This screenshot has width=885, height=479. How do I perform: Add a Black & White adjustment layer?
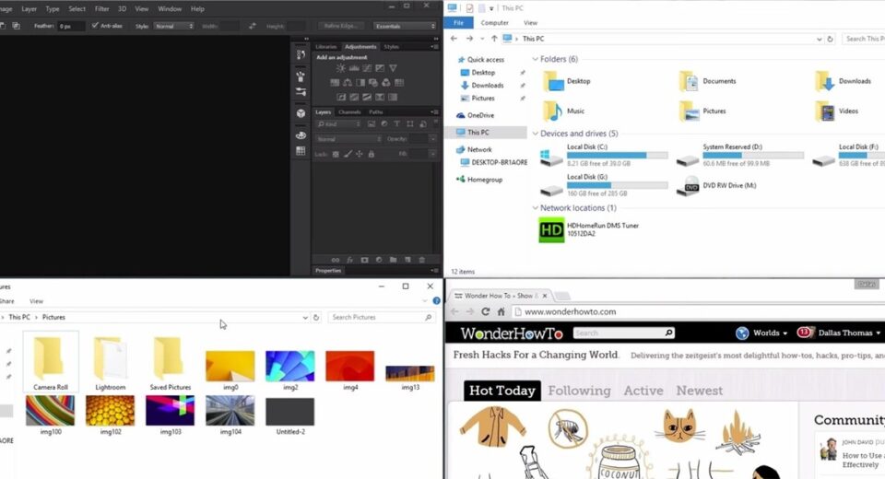click(x=360, y=82)
